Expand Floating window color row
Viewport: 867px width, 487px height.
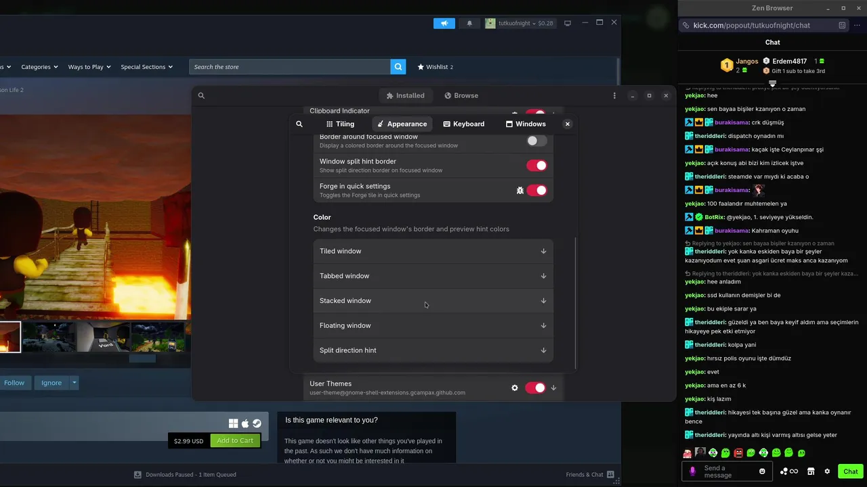[x=433, y=325]
